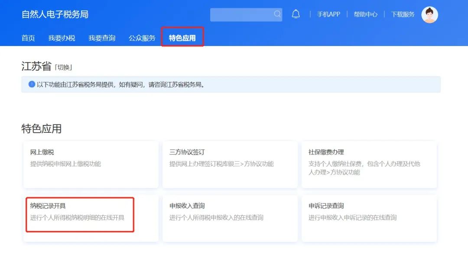
Task: Click the 江苏省 province heading
Action: (x=36, y=66)
